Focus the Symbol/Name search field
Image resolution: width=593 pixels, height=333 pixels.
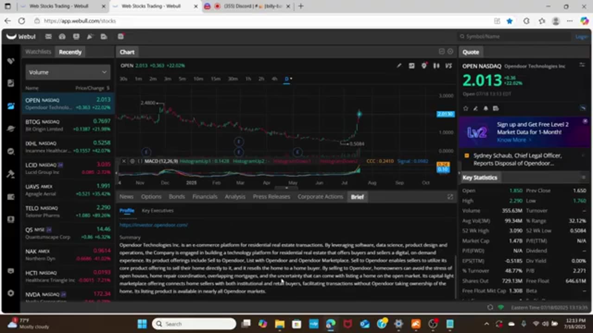pyautogui.click(x=514, y=37)
